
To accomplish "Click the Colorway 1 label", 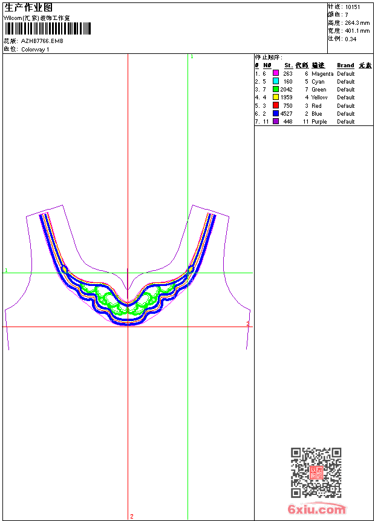I will point(35,50).
